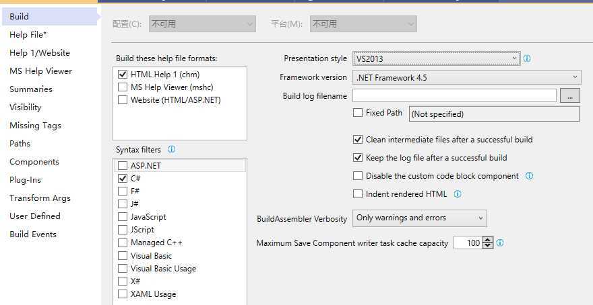Toggle the Fixed Path checkbox

pyautogui.click(x=358, y=113)
